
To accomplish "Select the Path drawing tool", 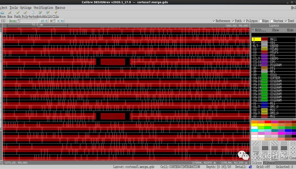I will point(17,15).
